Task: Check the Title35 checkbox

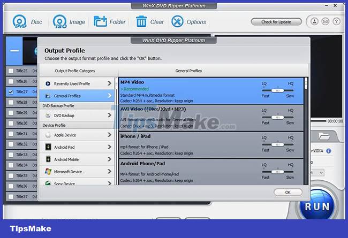Action: [11, 175]
